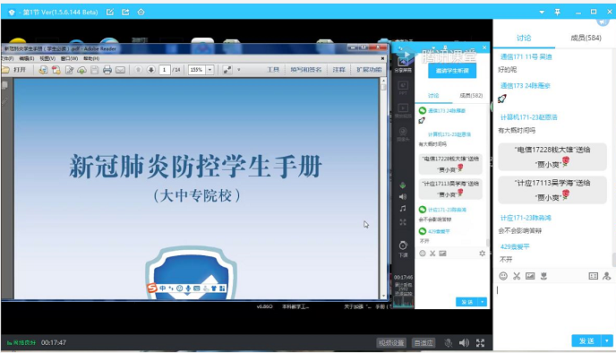The height and width of the screenshot is (353, 616).
Task: Switch to the 成员(584) members tab
Action: pos(586,38)
